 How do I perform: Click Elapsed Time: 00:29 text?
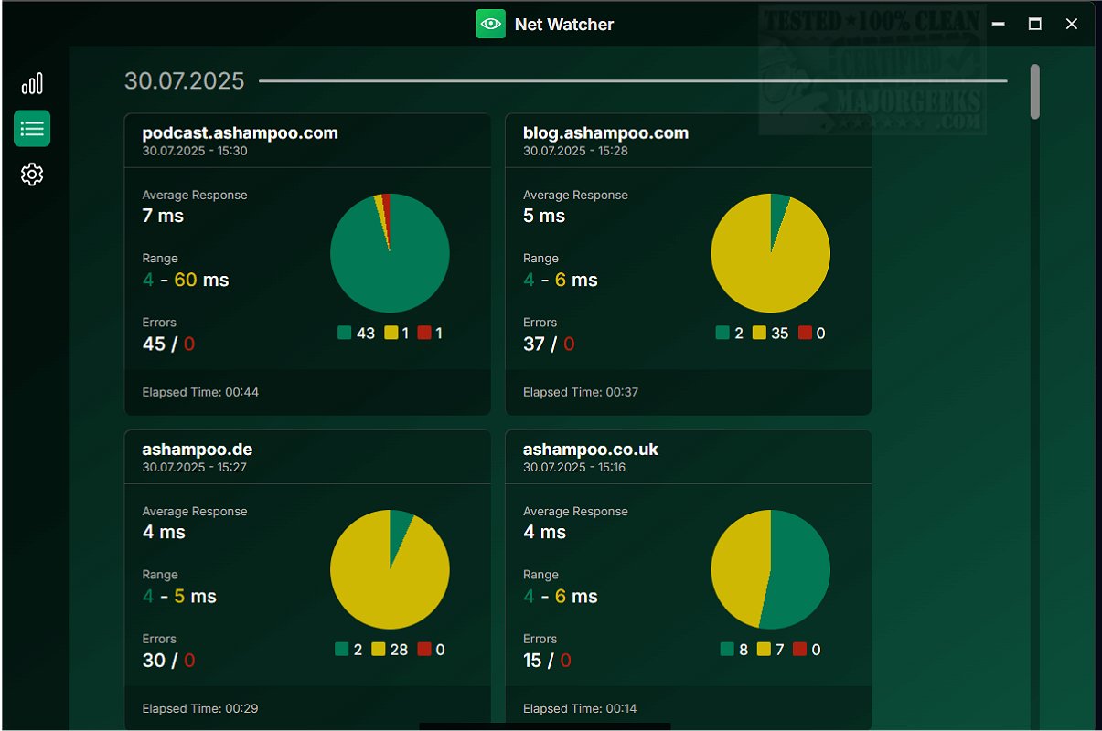(x=200, y=708)
